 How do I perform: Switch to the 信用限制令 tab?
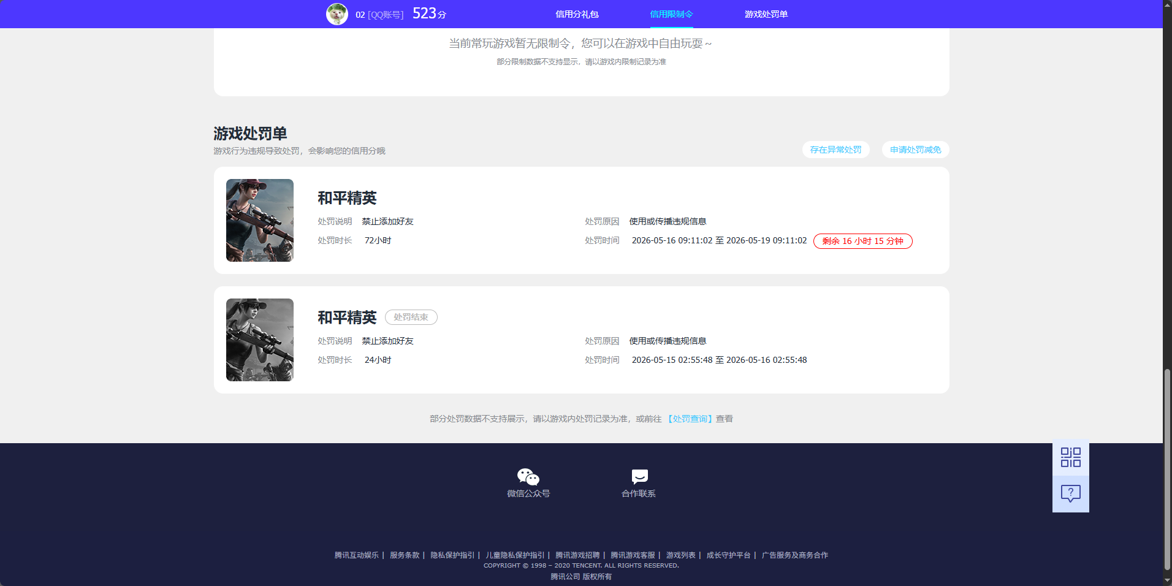click(x=671, y=14)
